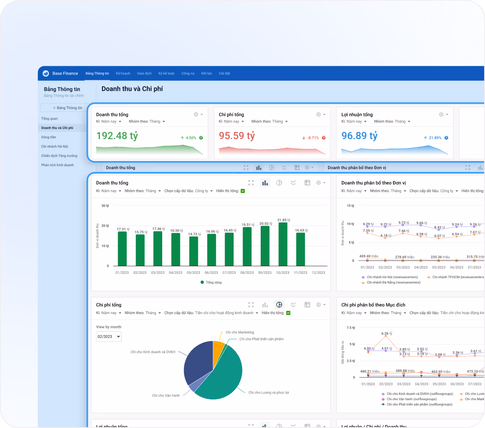Open Phân tích kinh doanh dashboard in sidebar

57,165
